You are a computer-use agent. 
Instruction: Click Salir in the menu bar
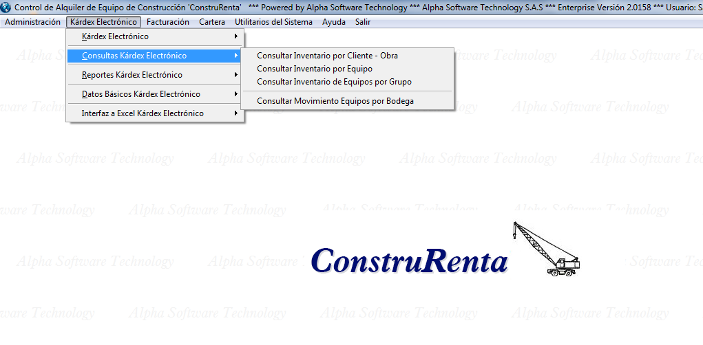coord(363,22)
